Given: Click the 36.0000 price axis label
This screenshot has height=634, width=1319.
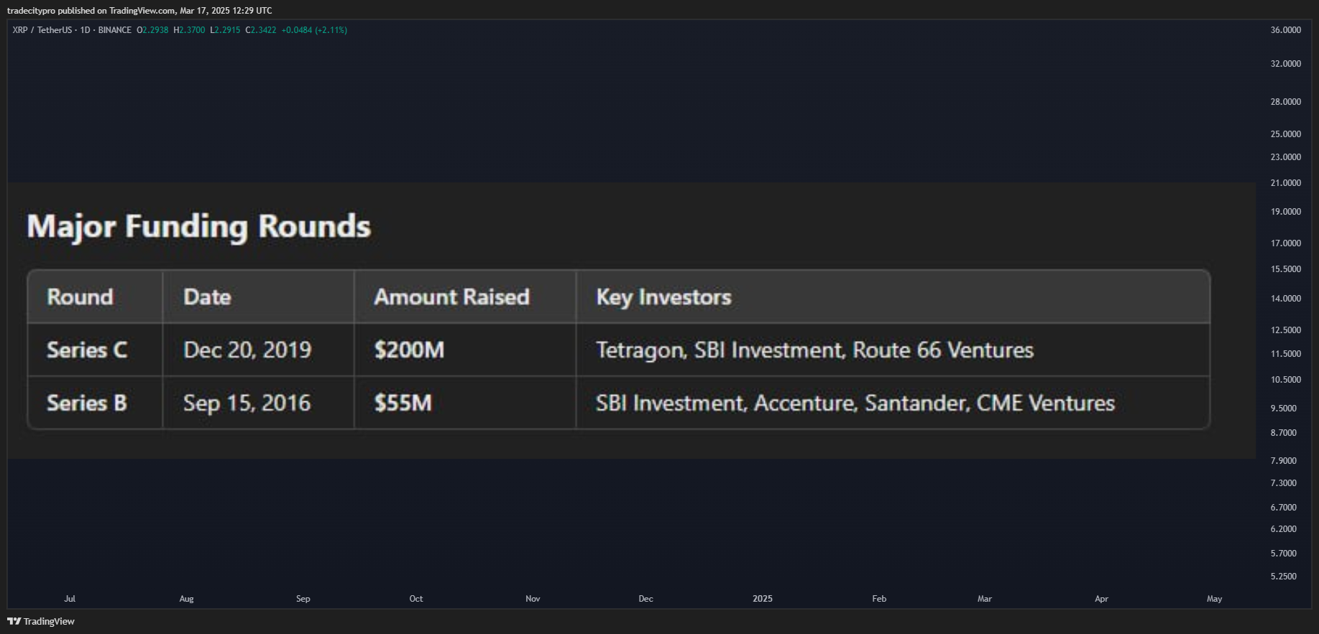Looking at the screenshot, I should coord(1286,30).
